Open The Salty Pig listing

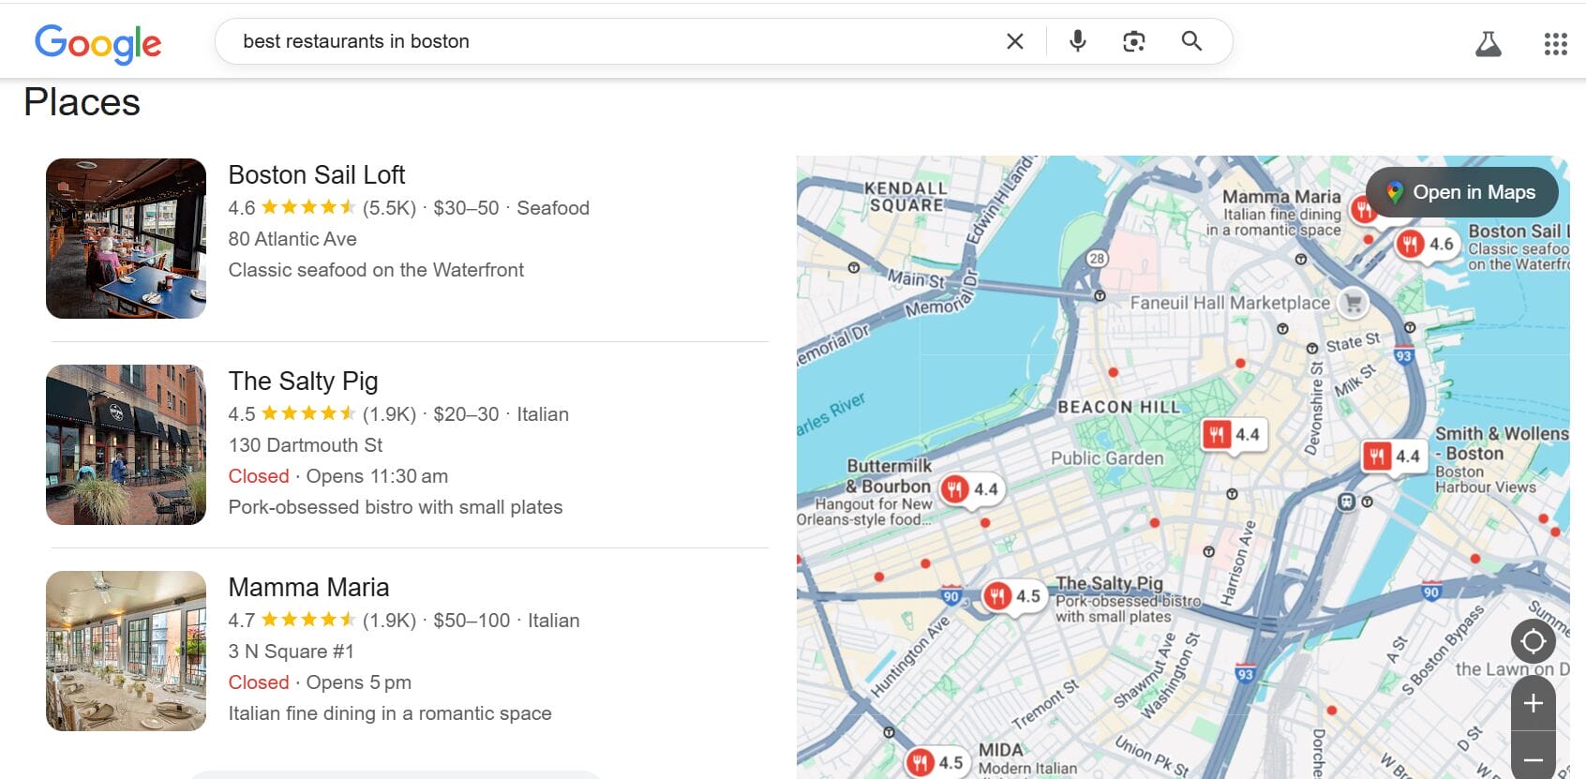(x=303, y=382)
